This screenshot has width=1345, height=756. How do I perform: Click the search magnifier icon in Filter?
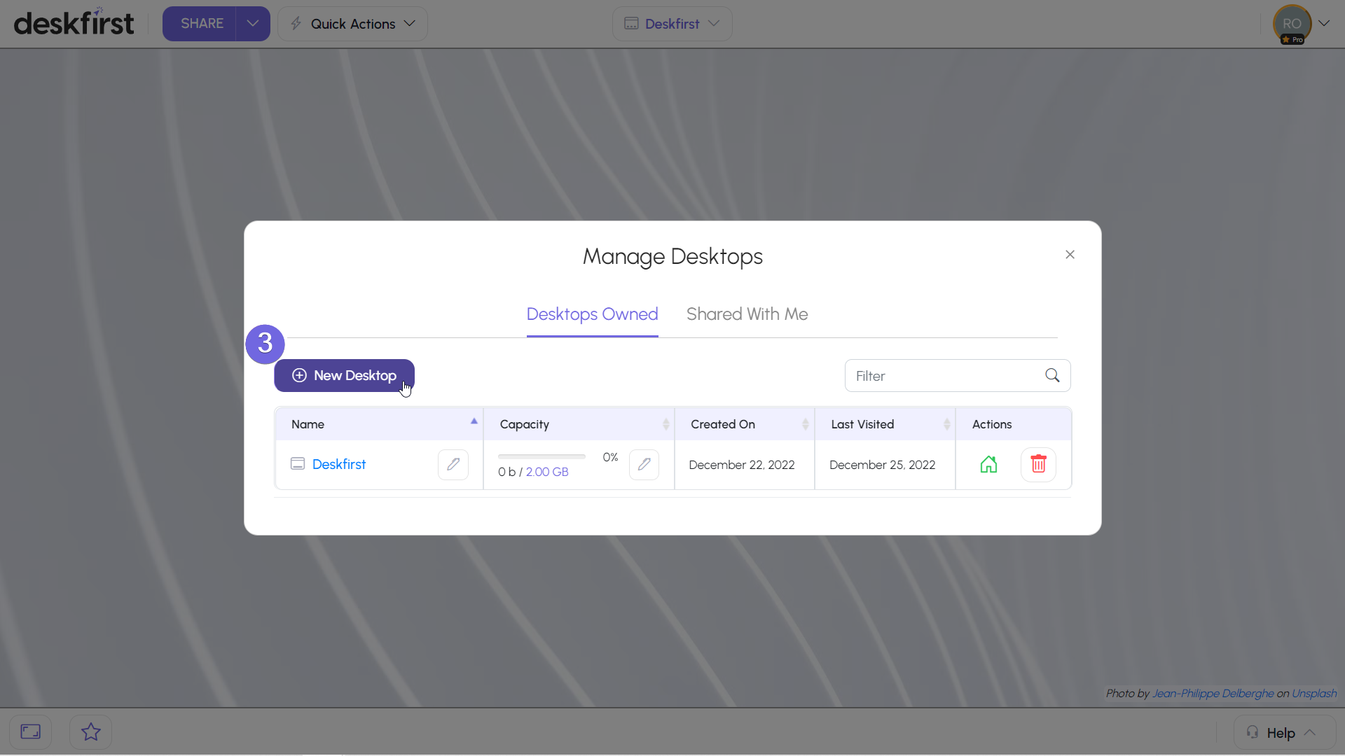(x=1052, y=376)
